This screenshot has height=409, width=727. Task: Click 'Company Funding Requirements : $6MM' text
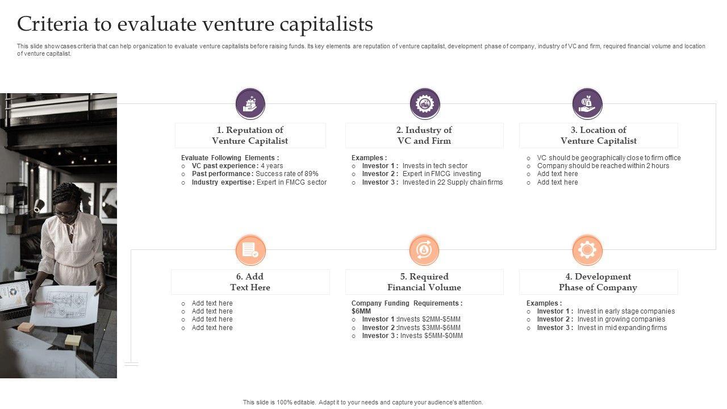point(407,307)
